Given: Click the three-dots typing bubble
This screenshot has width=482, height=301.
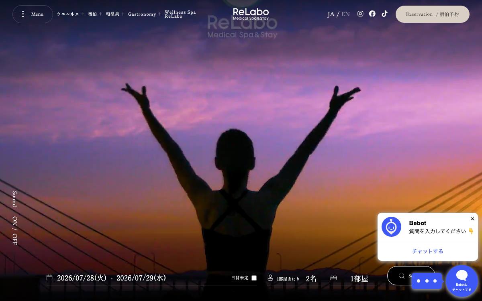Looking at the screenshot, I should 427,281.
